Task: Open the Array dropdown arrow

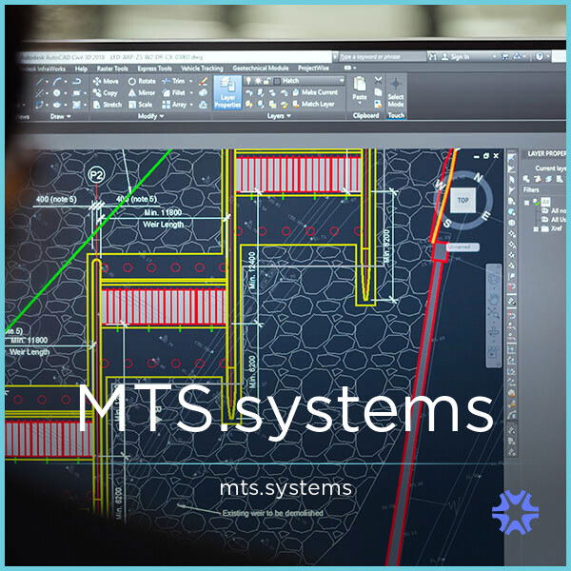Action: pyautogui.click(x=191, y=105)
